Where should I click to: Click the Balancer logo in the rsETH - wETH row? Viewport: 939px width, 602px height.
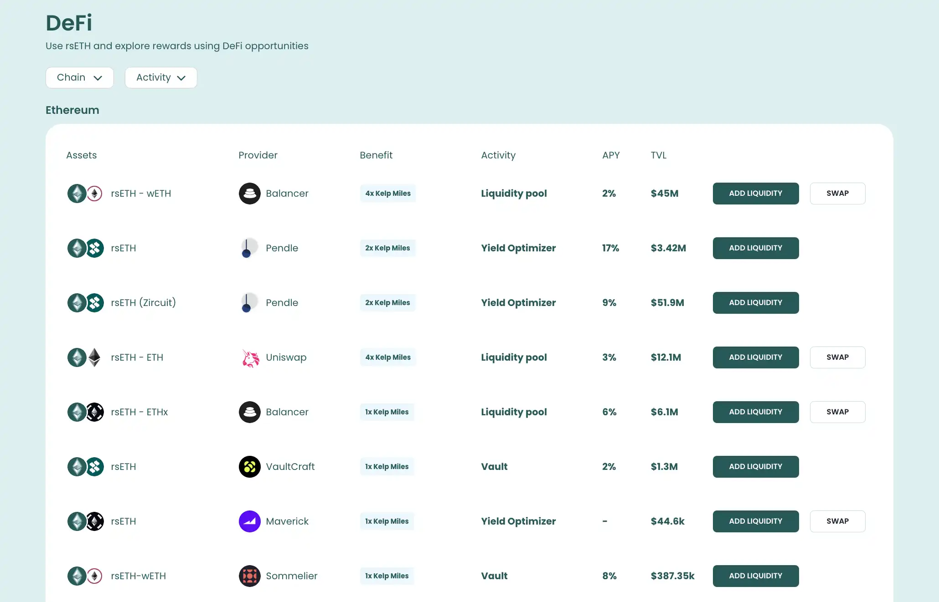pyautogui.click(x=249, y=194)
